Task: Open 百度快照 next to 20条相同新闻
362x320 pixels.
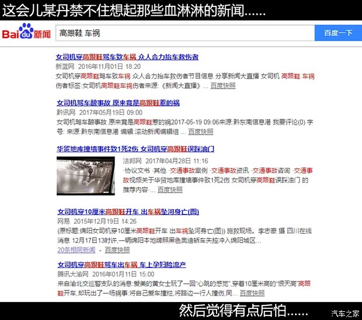Action: click(117, 250)
